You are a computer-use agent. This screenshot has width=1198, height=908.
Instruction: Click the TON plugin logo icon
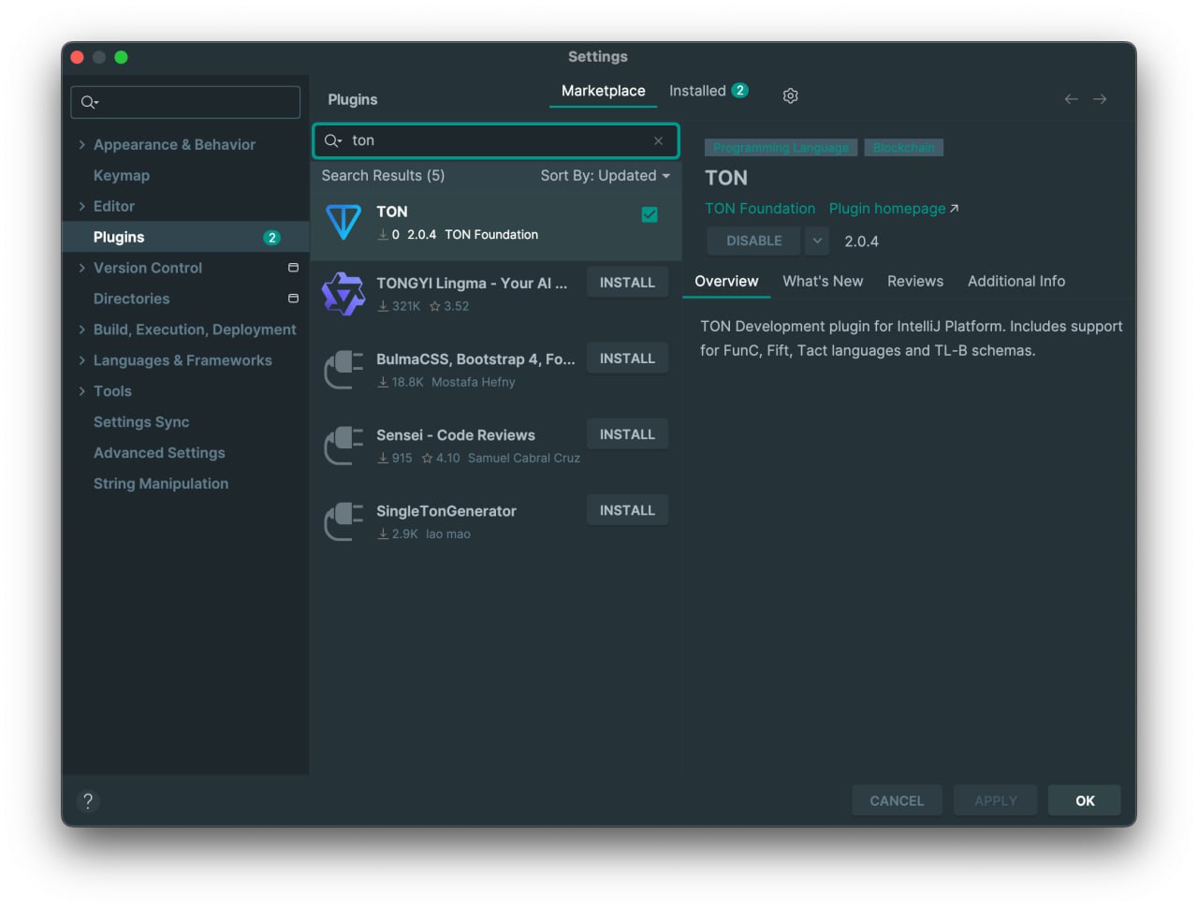[343, 222]
